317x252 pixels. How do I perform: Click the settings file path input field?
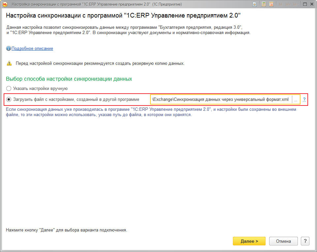(x=220, y=100)
